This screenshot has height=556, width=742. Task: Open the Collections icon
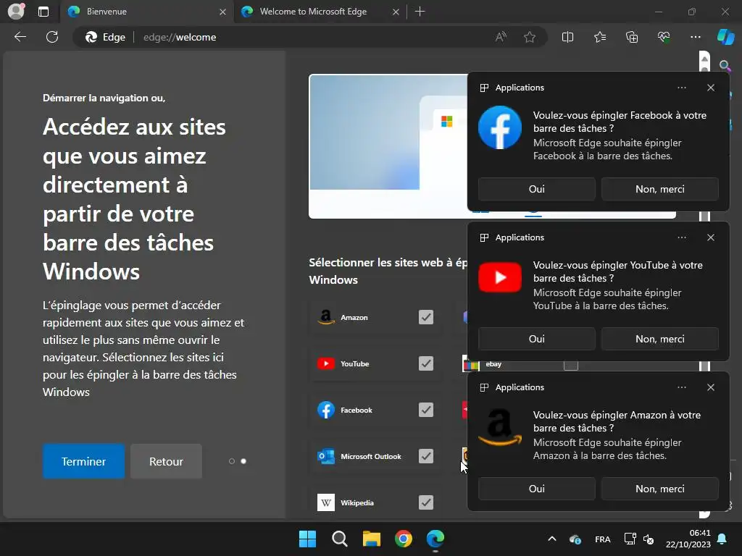coord(632,37)
